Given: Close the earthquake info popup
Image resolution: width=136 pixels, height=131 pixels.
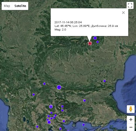Looking at the screenshot, I should coord(123,12).
